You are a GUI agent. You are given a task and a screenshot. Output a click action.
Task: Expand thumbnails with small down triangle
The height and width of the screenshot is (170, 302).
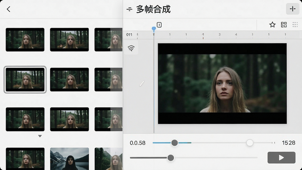tap(40, 136)
